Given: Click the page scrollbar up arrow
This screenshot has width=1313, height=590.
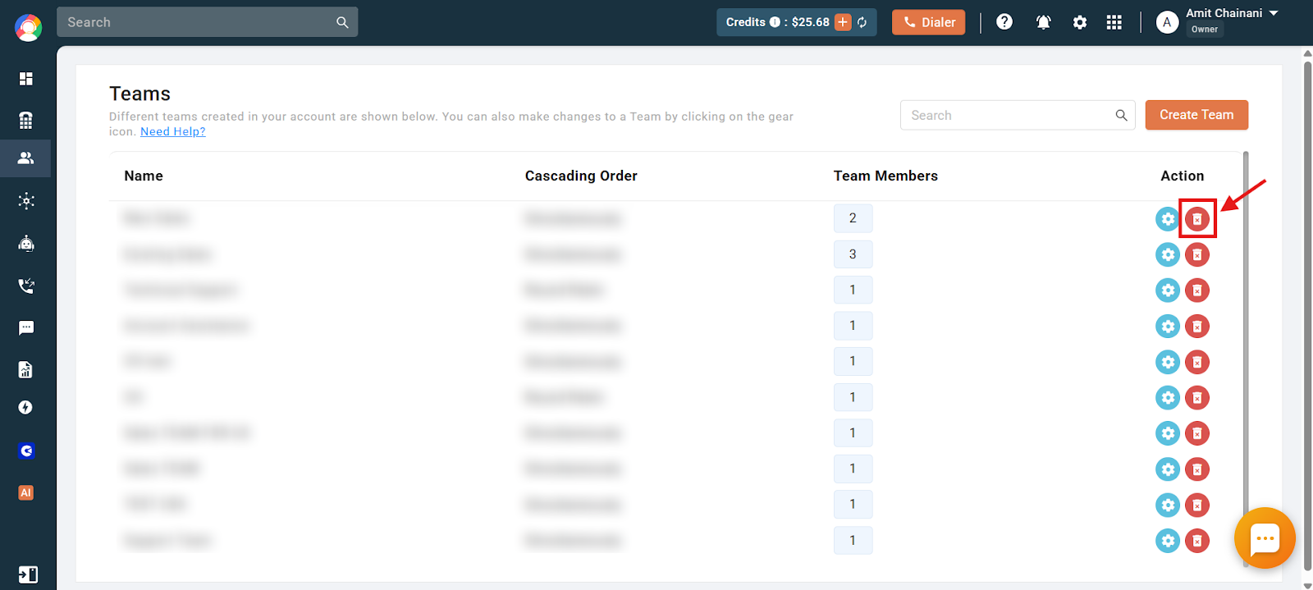Looking at the screenshot, I should coord(1307,53).
